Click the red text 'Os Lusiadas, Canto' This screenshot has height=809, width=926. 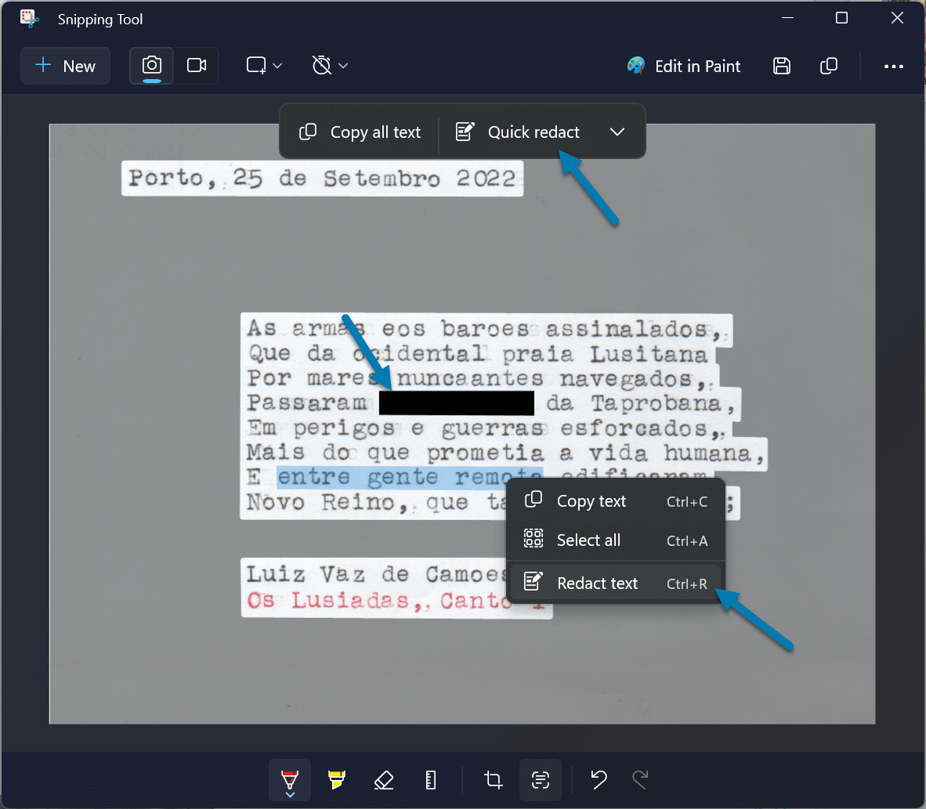coord(379,601)
